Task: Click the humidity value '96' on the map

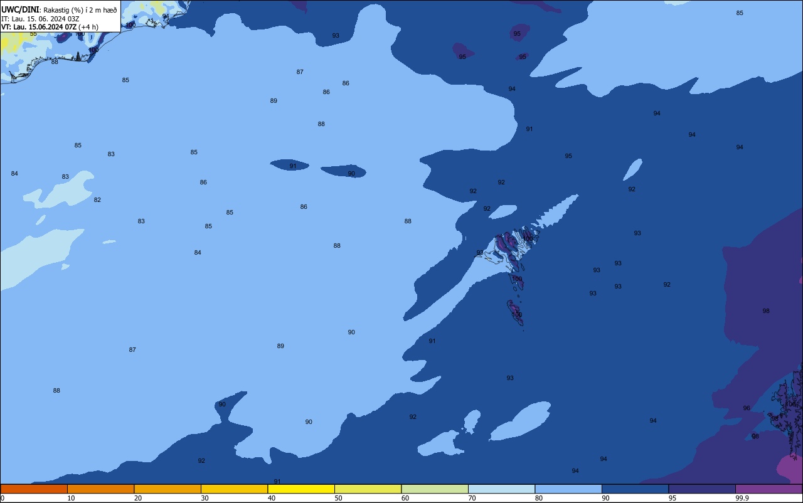Action: (x=747, y=408)
